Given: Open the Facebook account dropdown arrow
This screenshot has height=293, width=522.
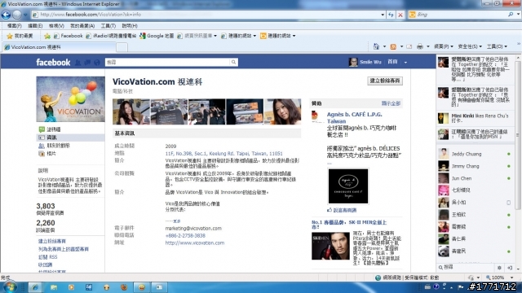Looking at the screenshot, I should (x=405, y=62).
